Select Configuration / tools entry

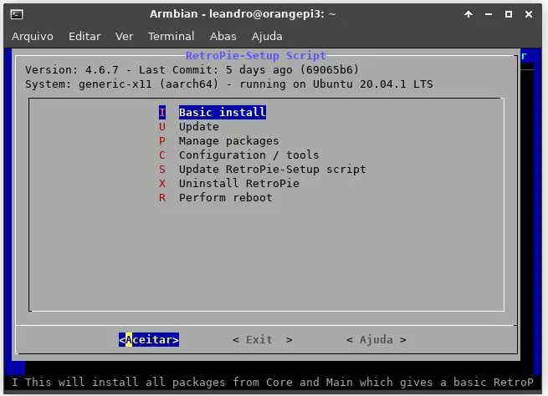coord(248,155)
